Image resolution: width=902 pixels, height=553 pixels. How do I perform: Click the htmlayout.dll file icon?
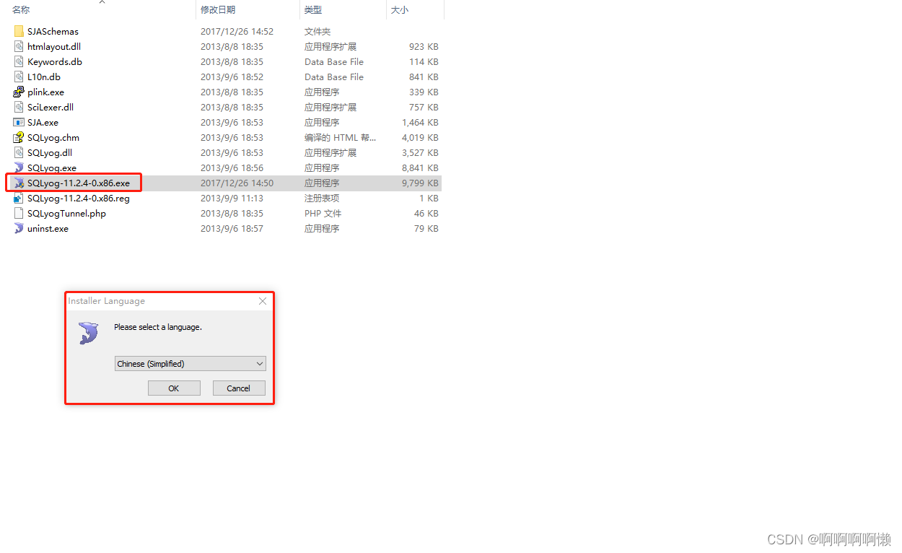pos(19,46)
